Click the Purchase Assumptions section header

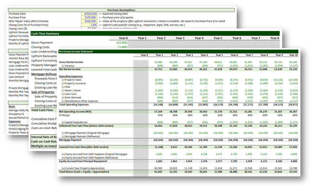point(121,10)
